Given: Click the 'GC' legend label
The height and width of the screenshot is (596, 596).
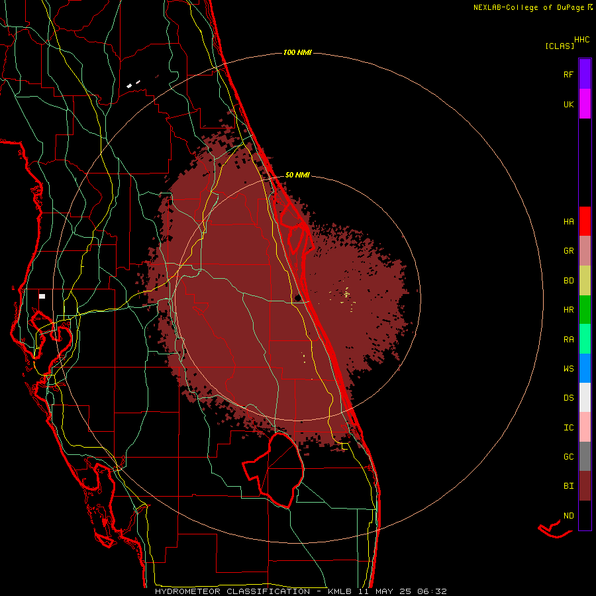Looking at the screenshot, I should pyautogui.click(x=568, y=456).
